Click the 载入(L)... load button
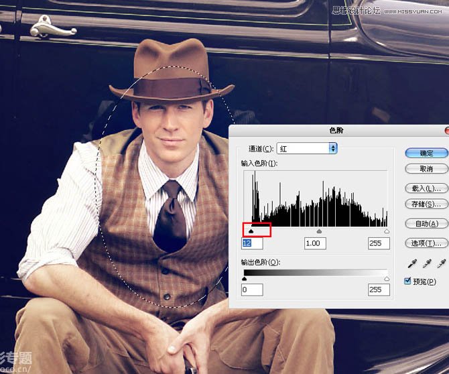 [427, 188]
